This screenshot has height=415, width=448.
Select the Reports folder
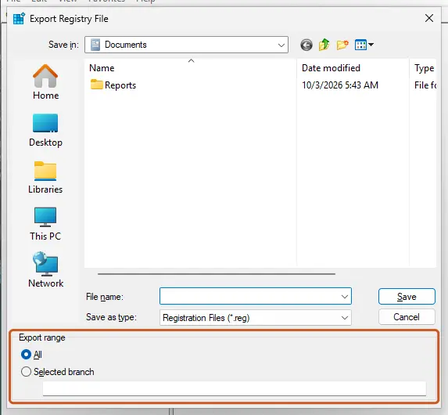(113, 85)
